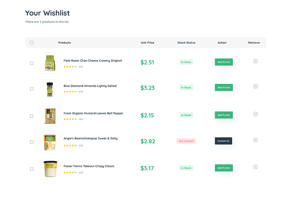Click the Remove column header

pos(254,43)
